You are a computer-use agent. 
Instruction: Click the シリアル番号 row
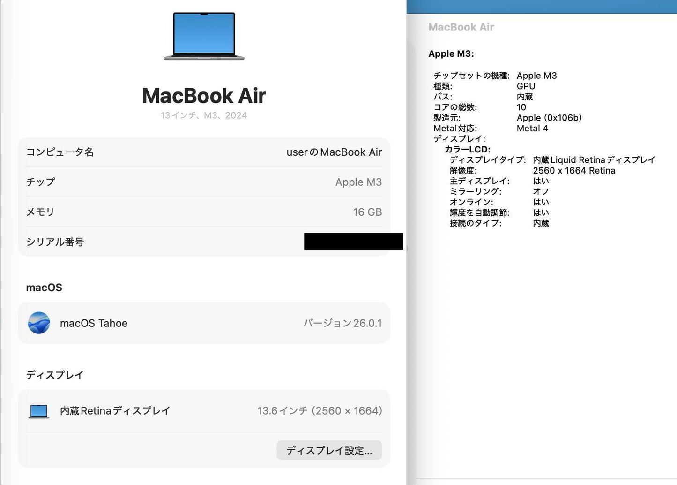coord(54,242)
